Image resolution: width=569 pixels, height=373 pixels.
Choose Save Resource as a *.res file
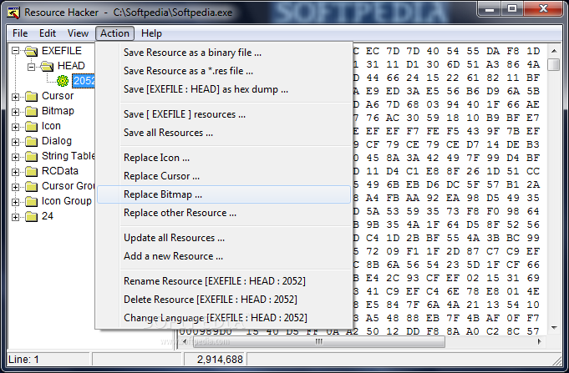[224, 71]
